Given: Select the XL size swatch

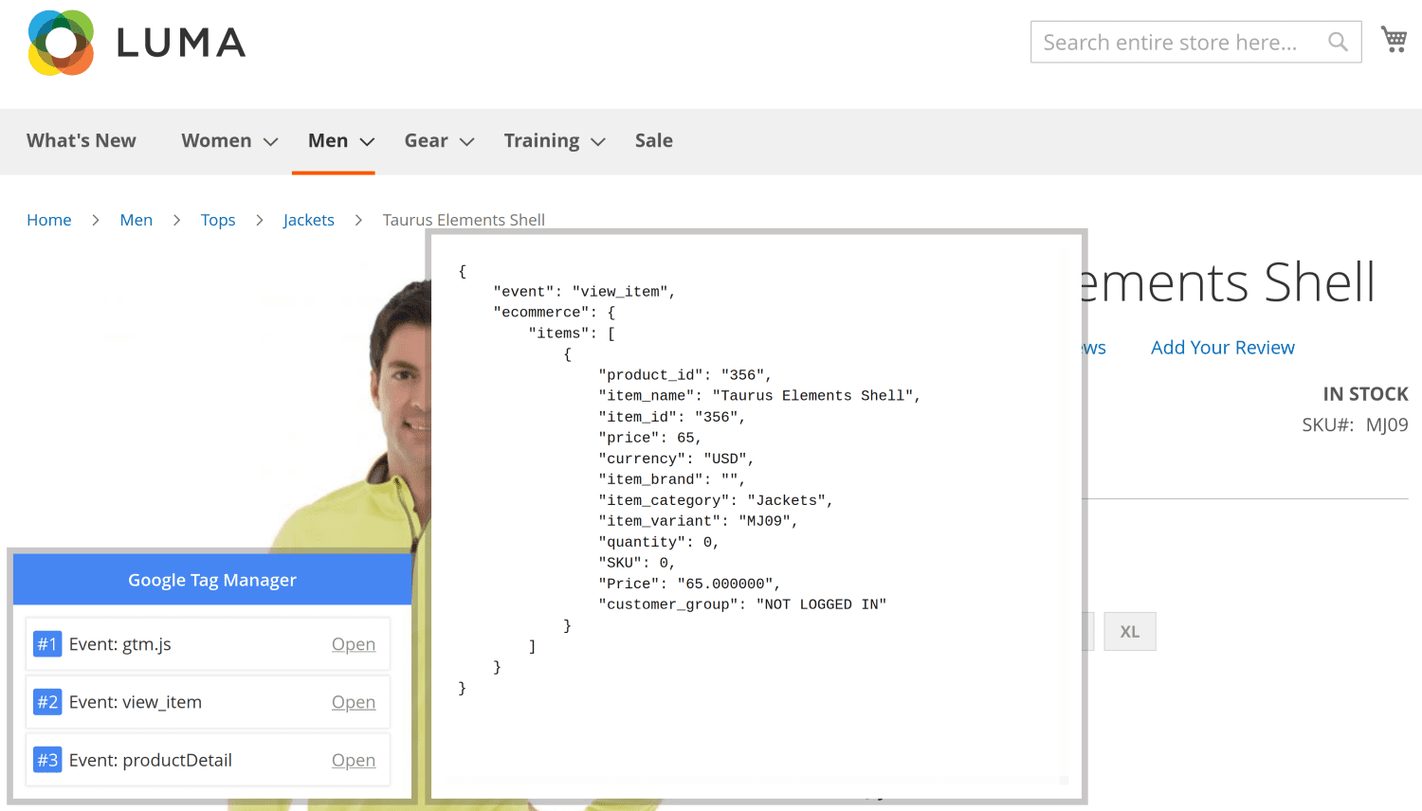Looking at the screenshot, I should point(1130,632).
